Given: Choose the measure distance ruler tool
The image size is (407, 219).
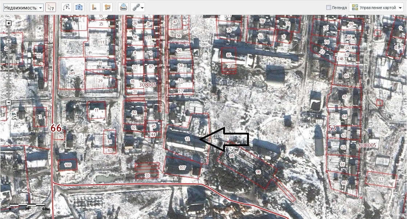Looking at the screenshot, I should pos(95,8).
